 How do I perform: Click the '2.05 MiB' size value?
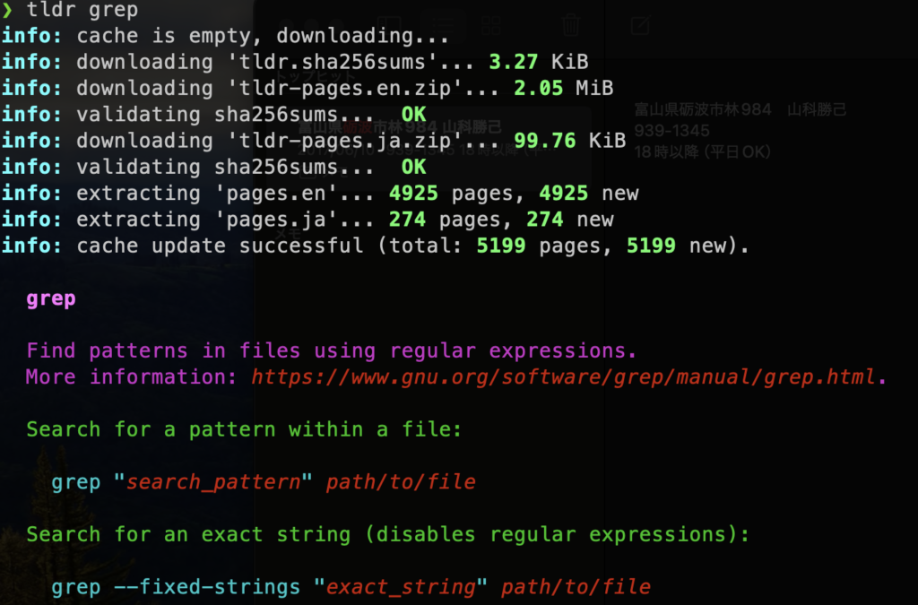[564, 89]
